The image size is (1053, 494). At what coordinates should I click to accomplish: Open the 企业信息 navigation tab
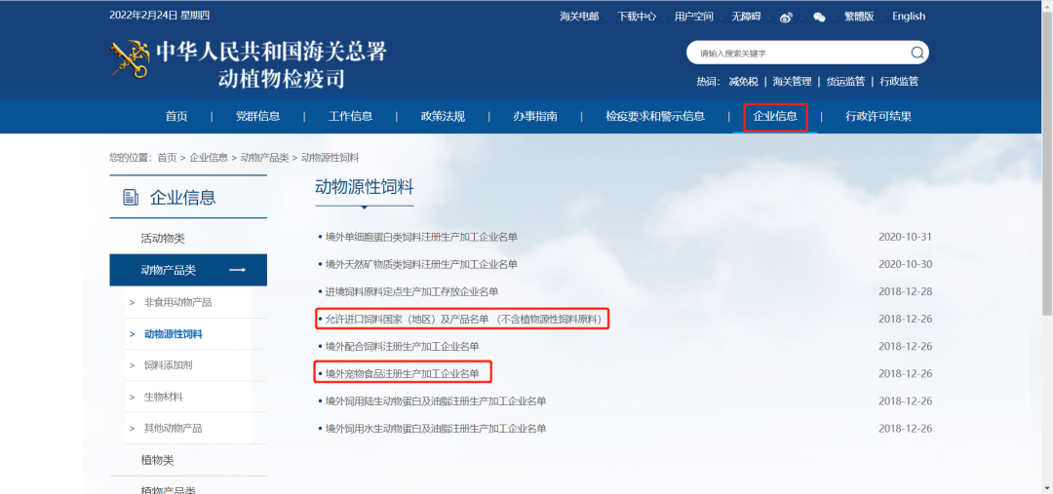[x=775, y=117]
